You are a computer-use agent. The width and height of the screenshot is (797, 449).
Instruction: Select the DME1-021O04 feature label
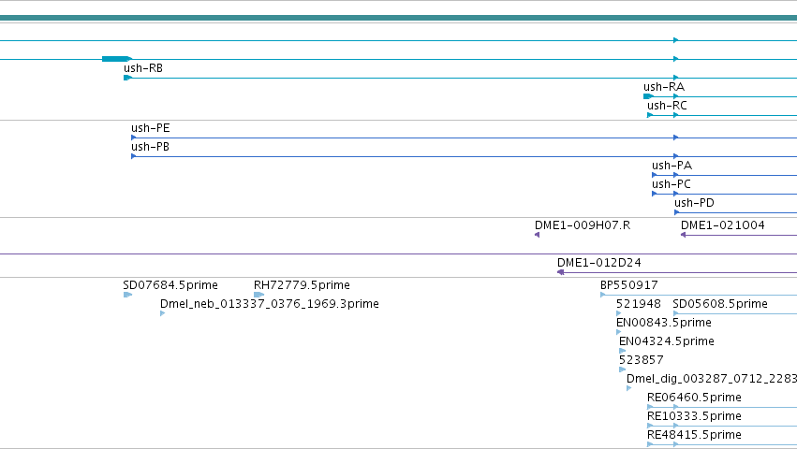(x=723, y=225)
